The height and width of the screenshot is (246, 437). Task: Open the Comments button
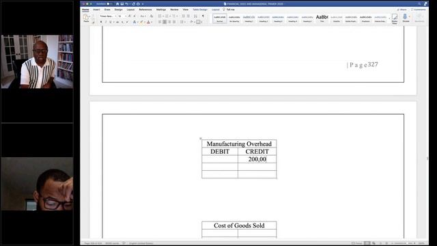[418, 10]
